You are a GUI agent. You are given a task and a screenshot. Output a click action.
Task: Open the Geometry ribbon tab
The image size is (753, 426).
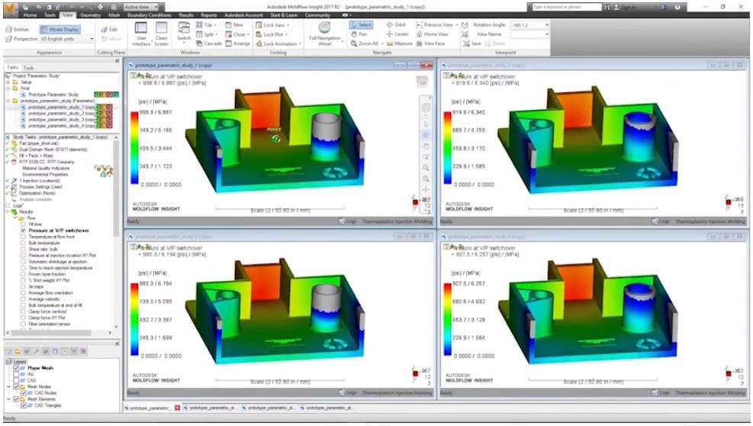[90, 15]
